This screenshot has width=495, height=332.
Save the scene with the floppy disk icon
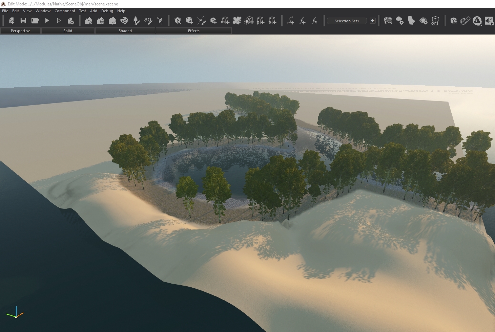[23, 21]
